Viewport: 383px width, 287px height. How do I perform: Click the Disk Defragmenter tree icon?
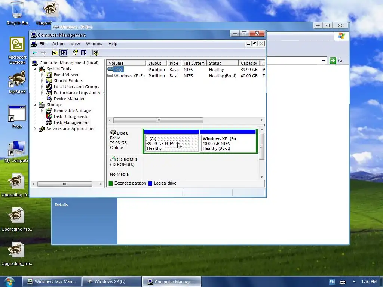[x=49, y=117]
